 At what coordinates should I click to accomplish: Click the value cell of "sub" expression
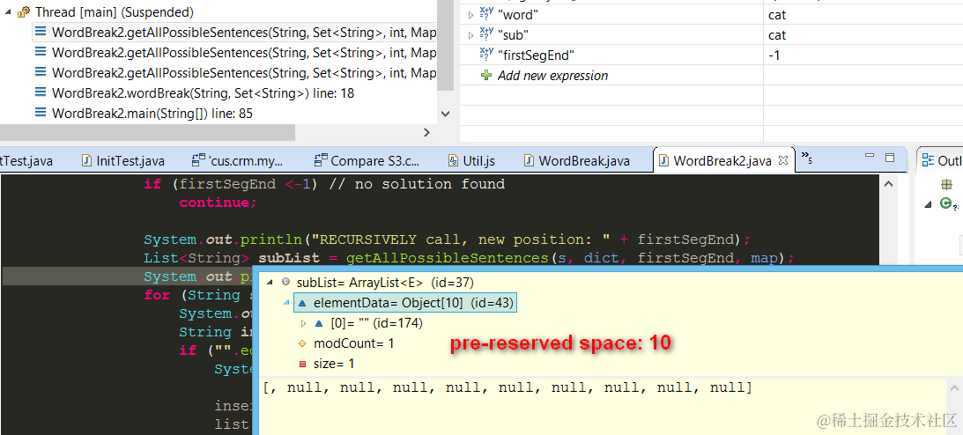[x=863, y=35]
